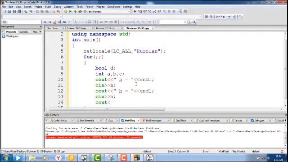
Task: Click the Undo arrow icon
Action: [x=26, y=11]
